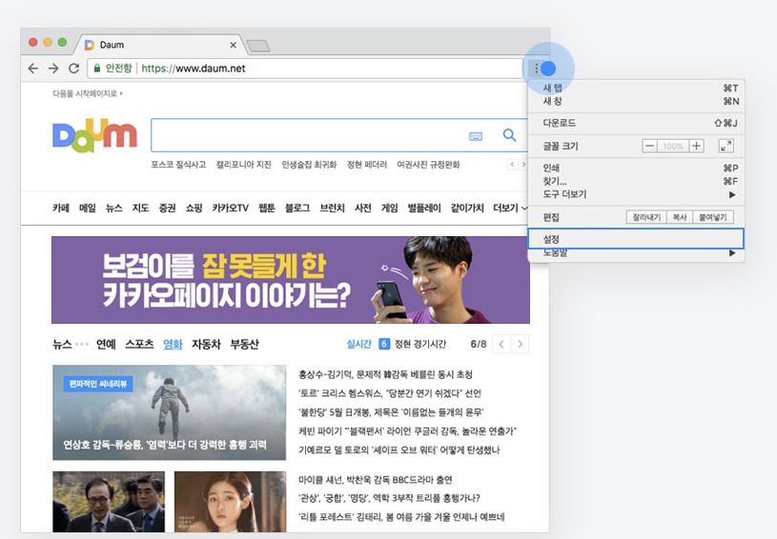Open 뉴스 in the service navigation bar

tap(114, 209)
